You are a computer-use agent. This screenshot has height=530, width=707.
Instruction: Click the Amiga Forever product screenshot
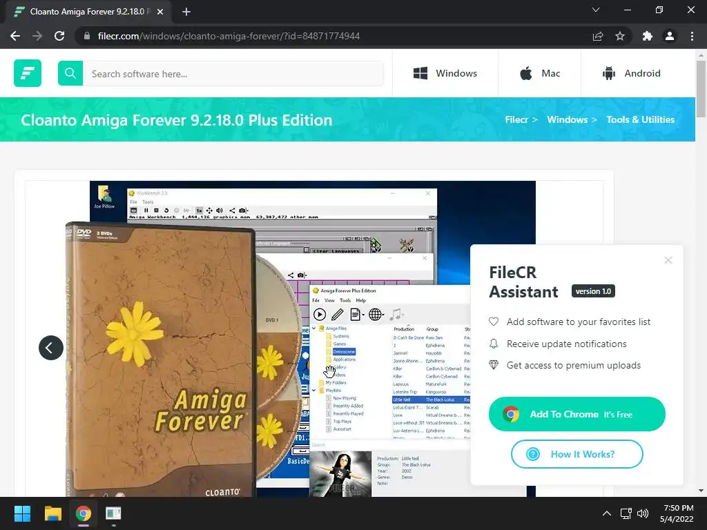313,339
